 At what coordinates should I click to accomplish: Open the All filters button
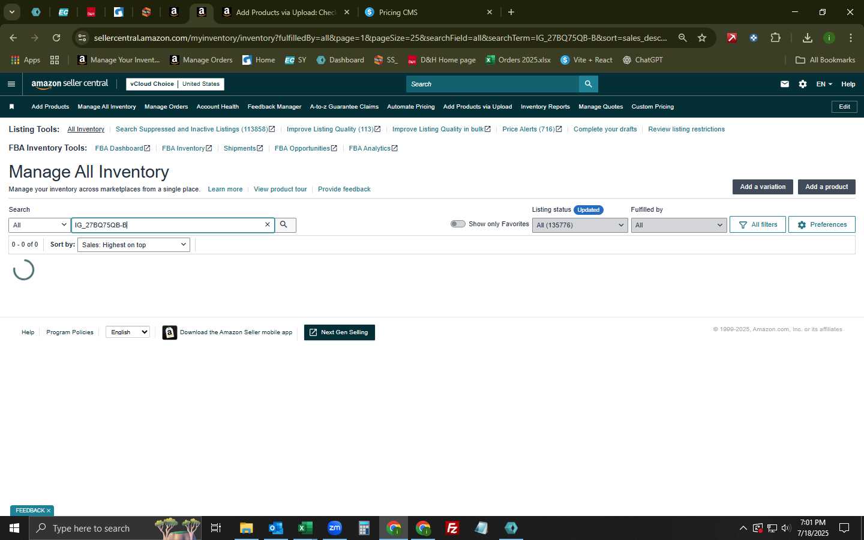coord(758,224)
